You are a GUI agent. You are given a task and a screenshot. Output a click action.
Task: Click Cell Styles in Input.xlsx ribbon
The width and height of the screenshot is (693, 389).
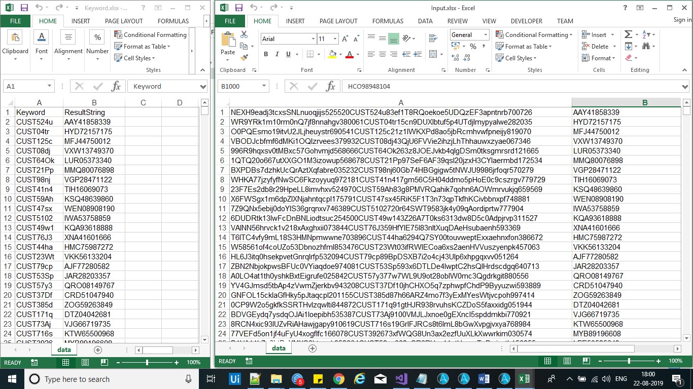click(x=519, y=58)
